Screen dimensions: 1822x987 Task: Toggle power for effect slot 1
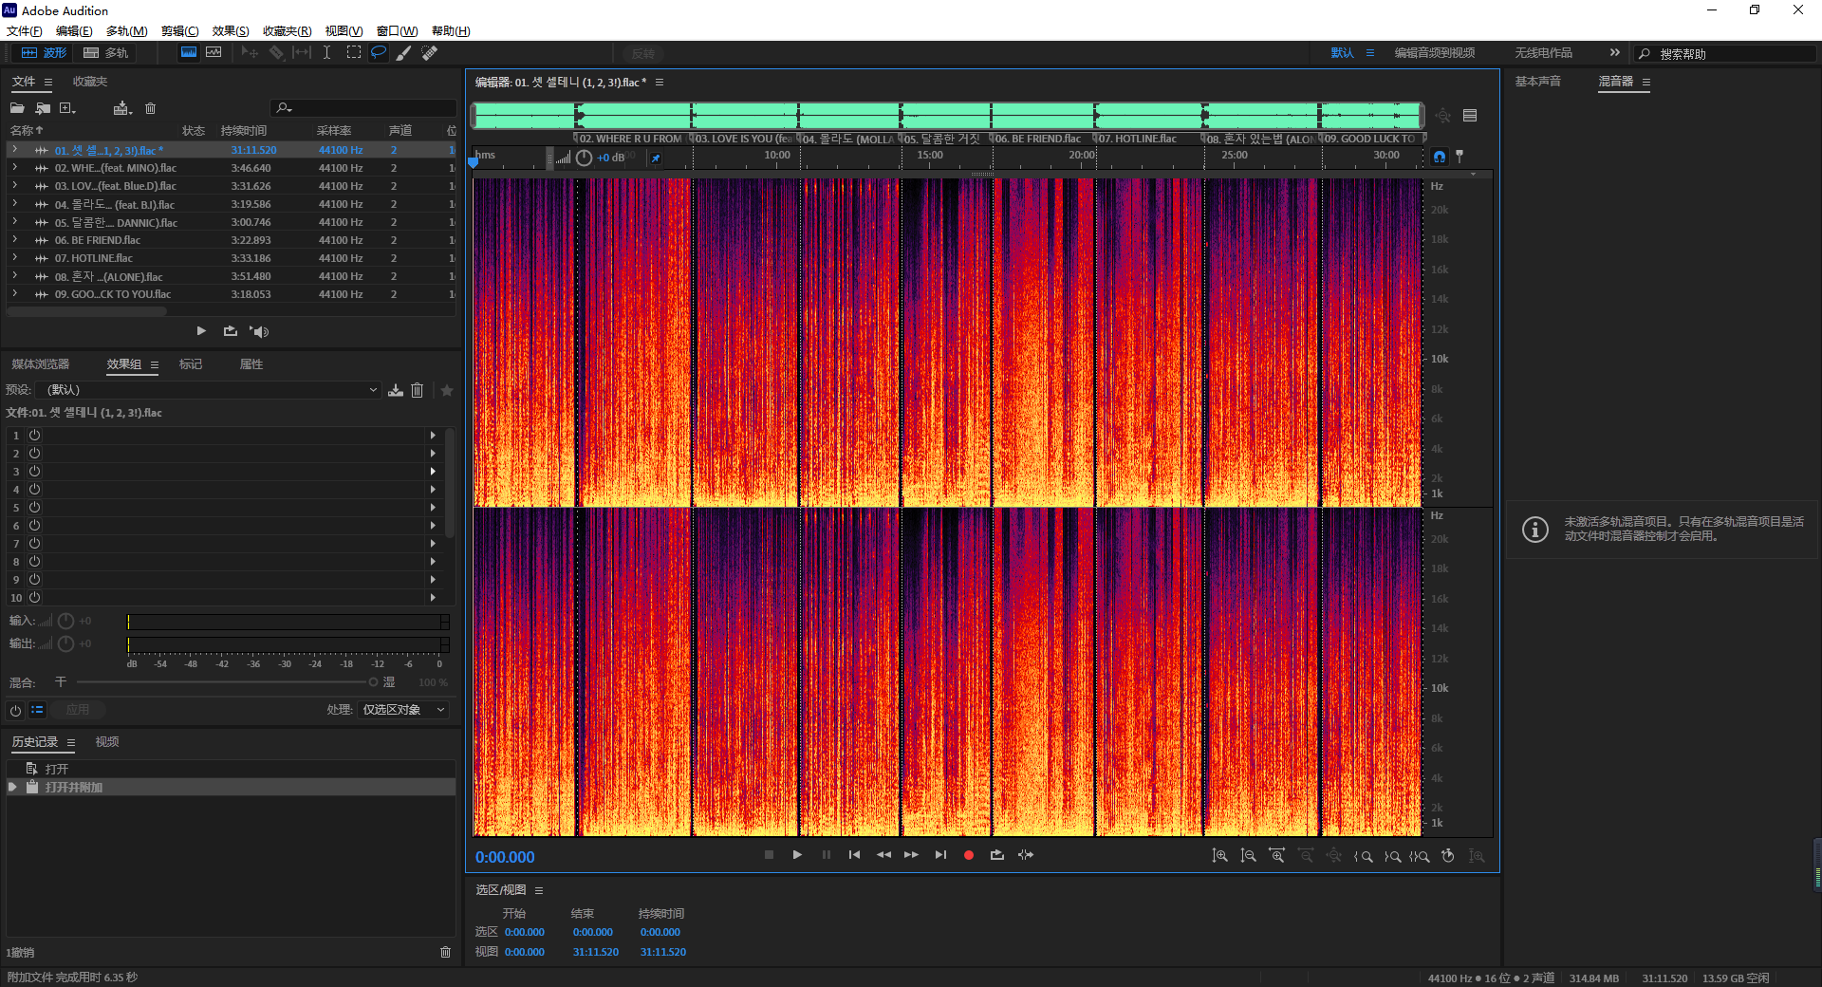34,436
